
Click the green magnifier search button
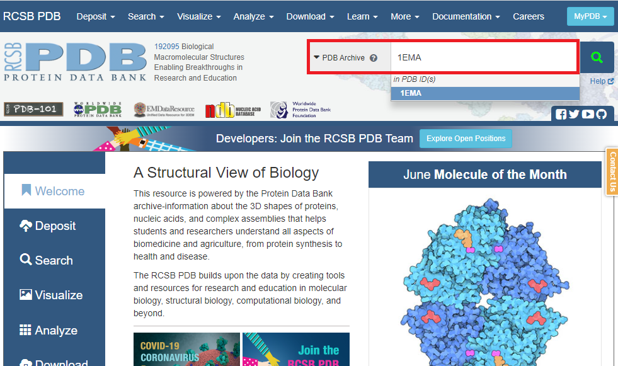click(x=597, y=57)
